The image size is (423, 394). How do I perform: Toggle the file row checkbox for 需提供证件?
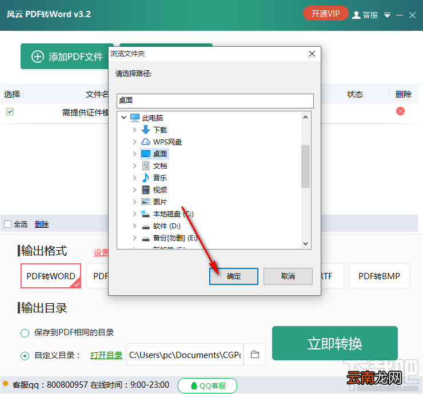(10, 111)
